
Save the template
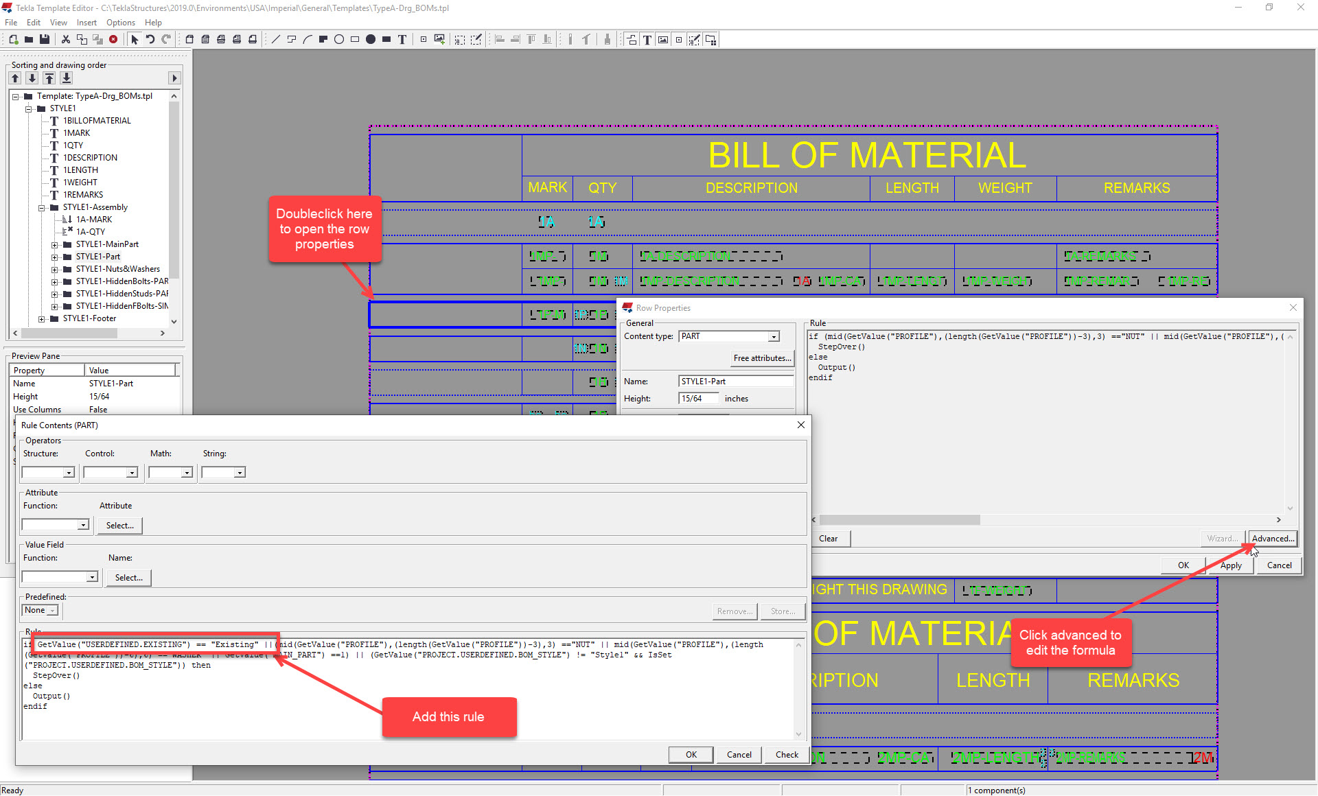45,39
